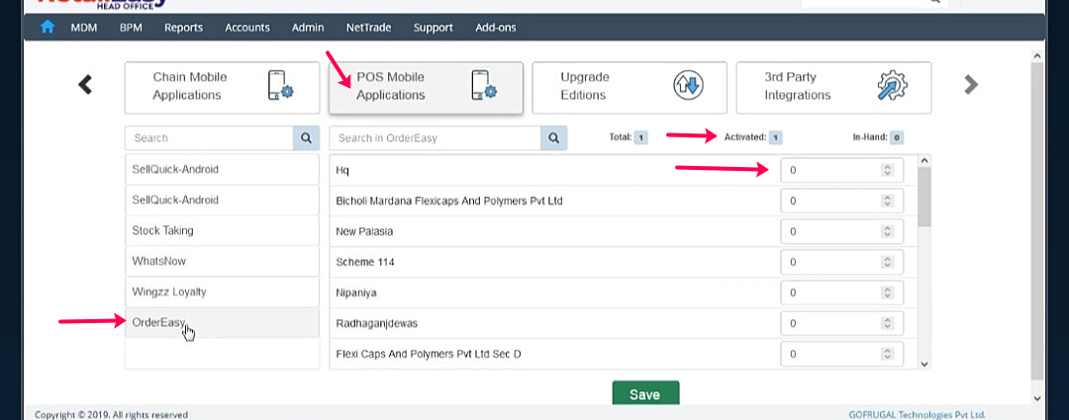Select Wingzz Loyalty in application list

pyautogui.click(x=222, y=293)
